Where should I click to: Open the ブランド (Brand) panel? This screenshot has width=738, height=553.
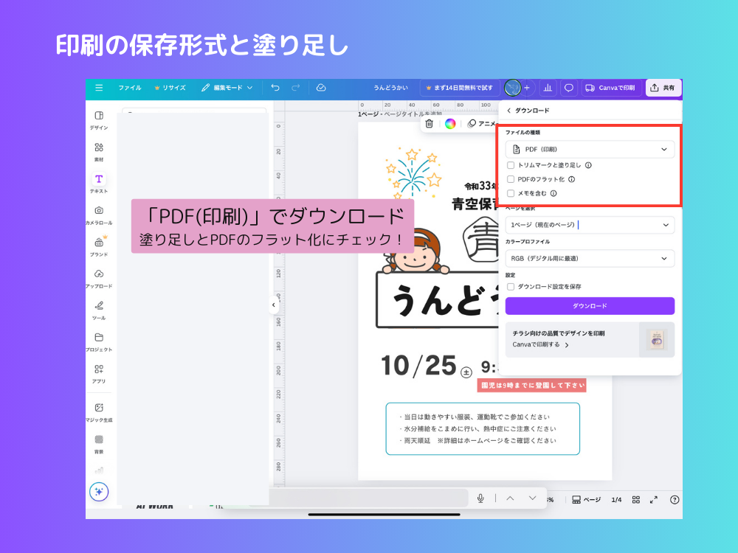99,247
